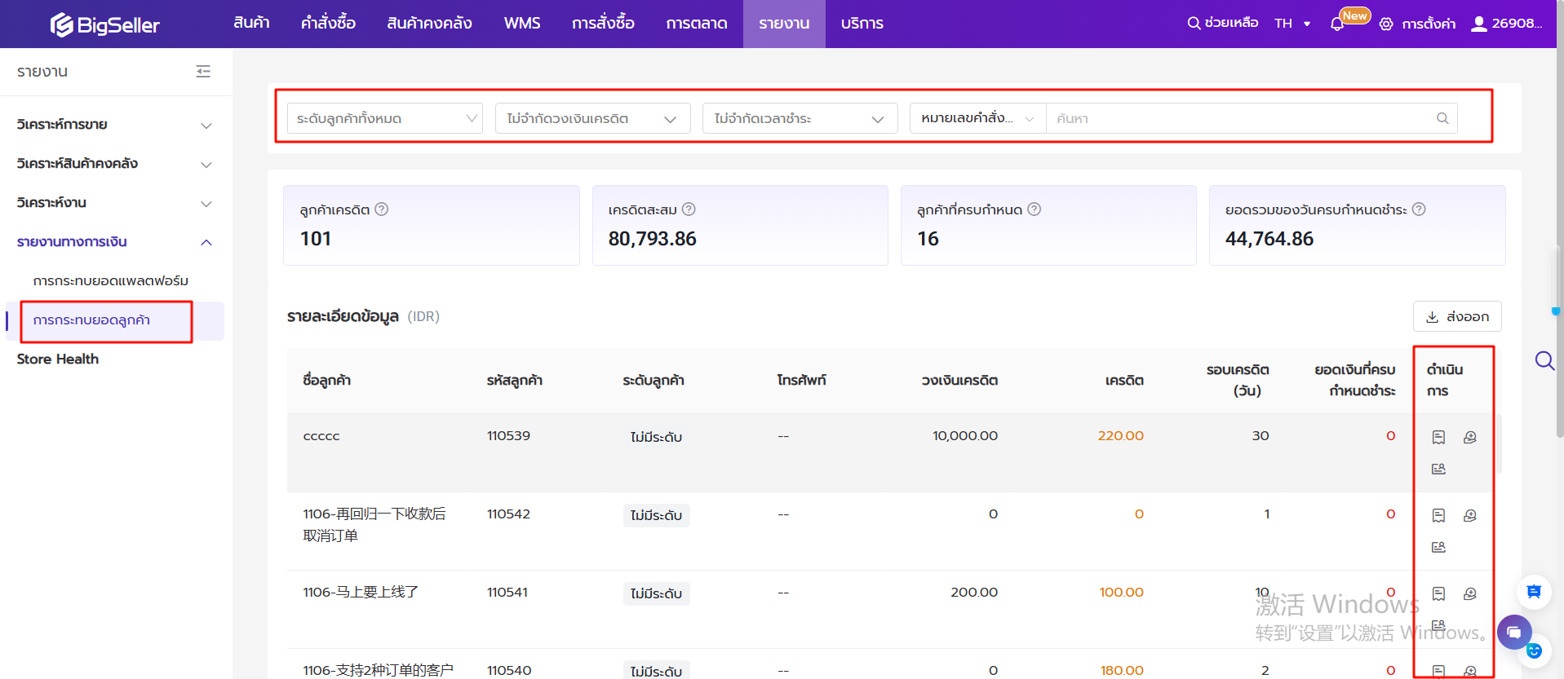Expand the วิเคราะห์การขาย sidebar section

coord(114,125)
